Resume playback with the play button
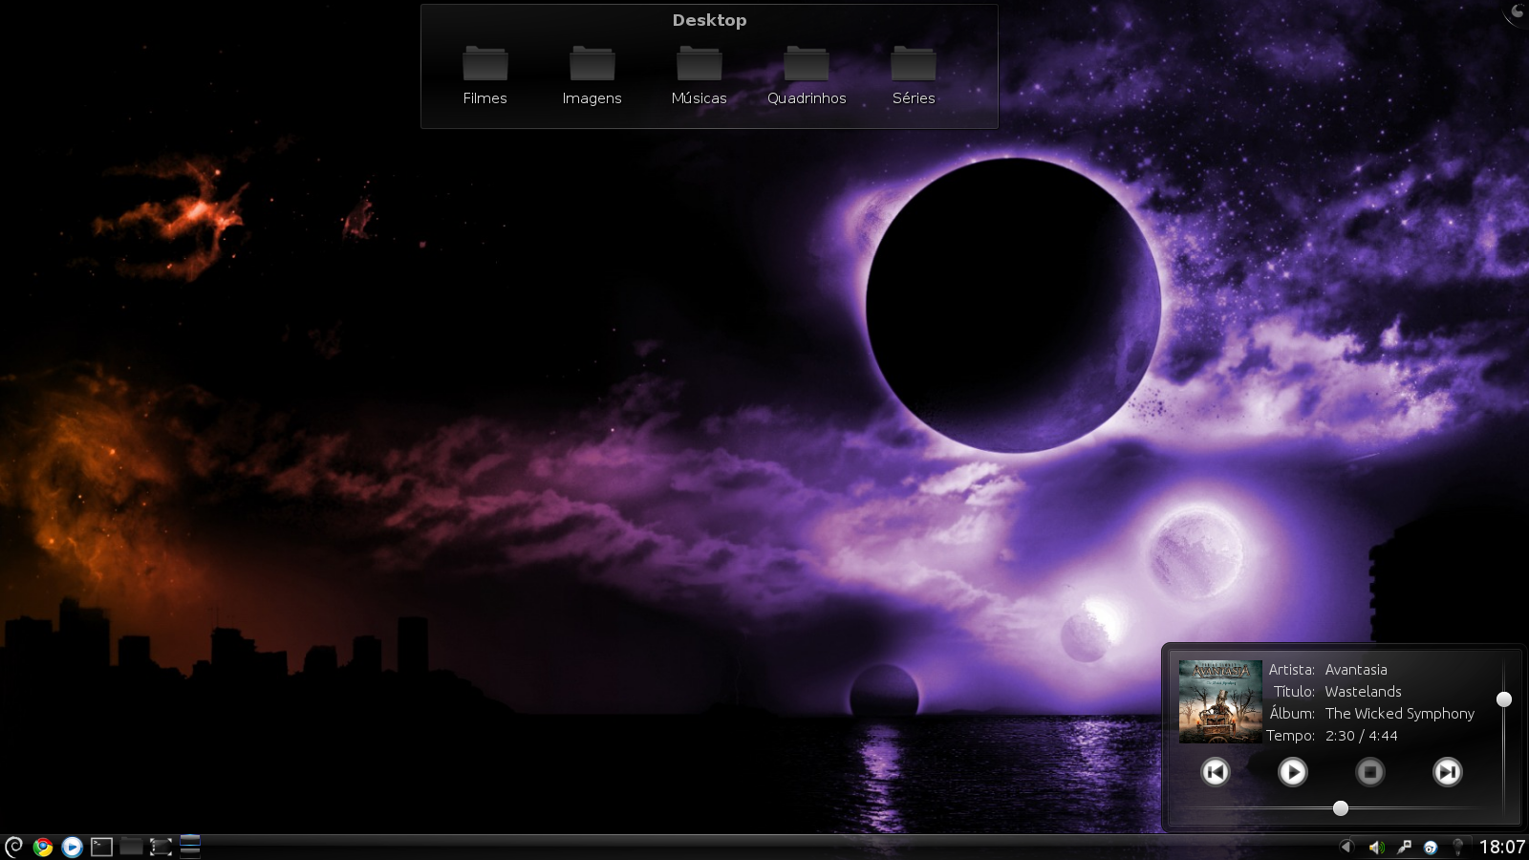1529x860 pixels. tap(1293, 772)
